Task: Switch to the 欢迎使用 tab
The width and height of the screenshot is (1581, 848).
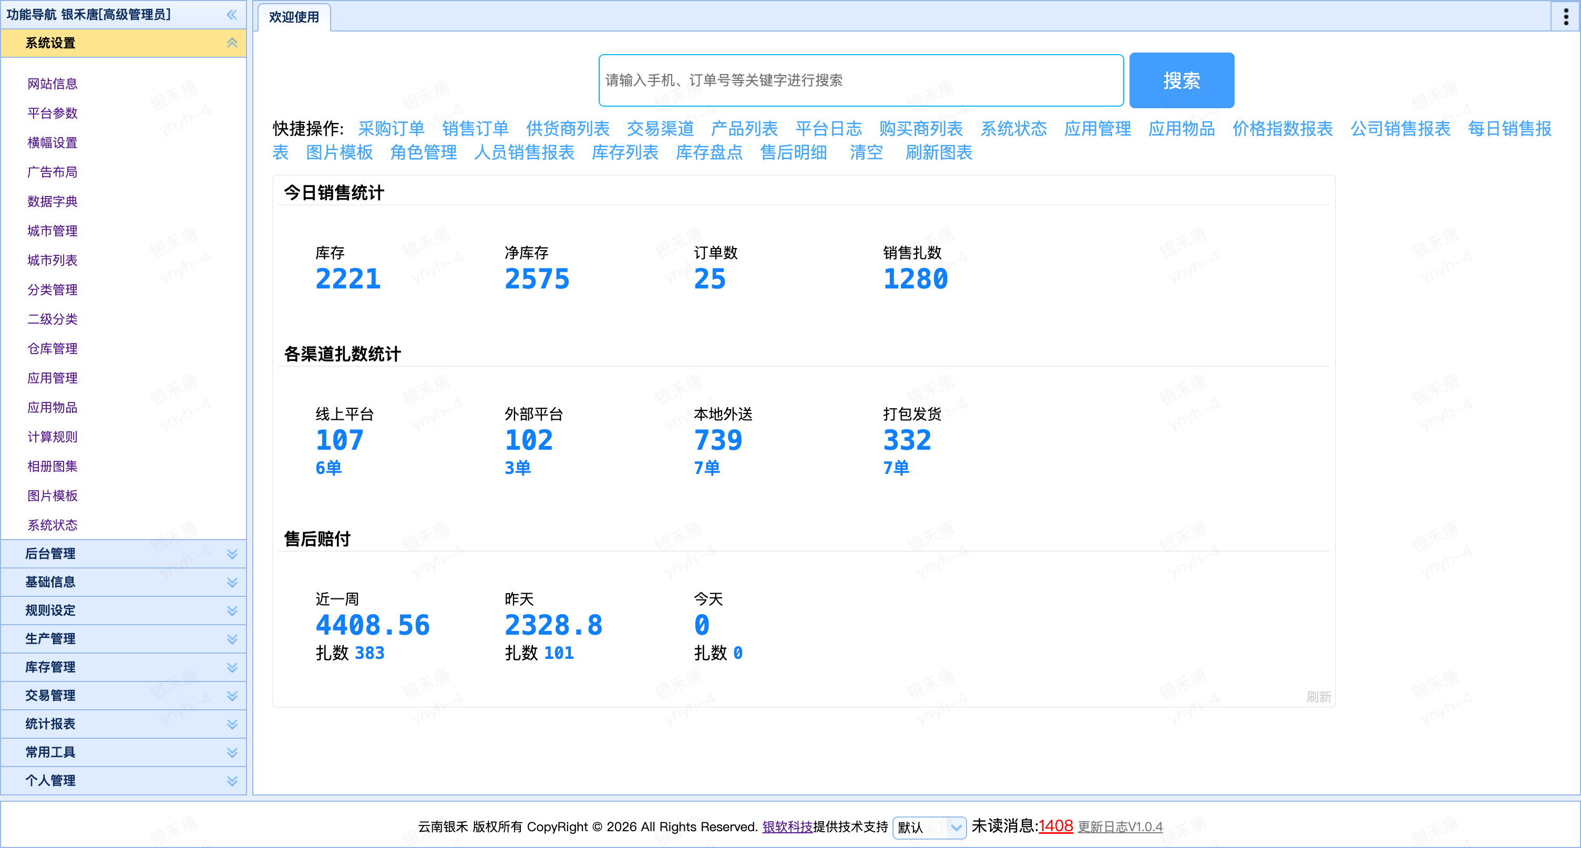Action: click(x=294, y=17)
